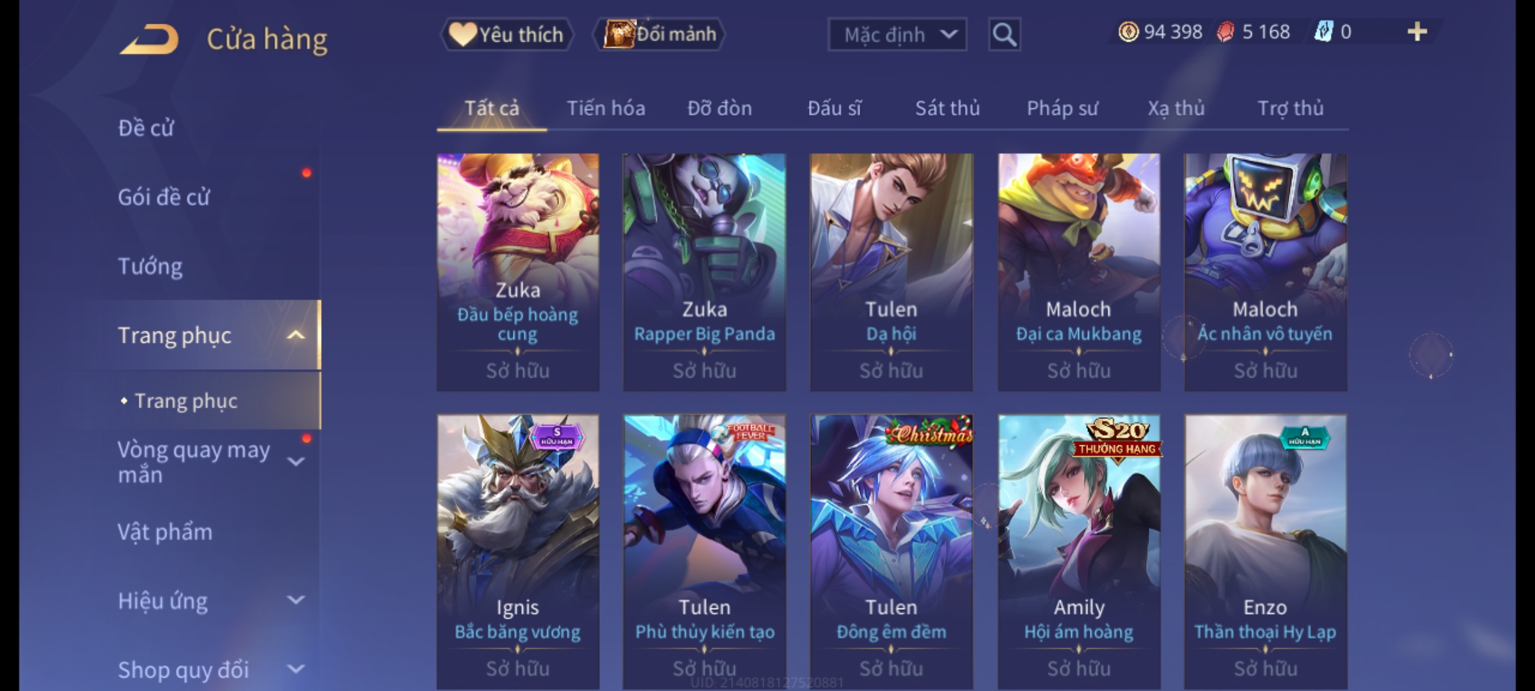Tap the red ruby currency icon
Viewport: 1535px width, 691px height.
pyautogui.click(x=1225, y=32)
